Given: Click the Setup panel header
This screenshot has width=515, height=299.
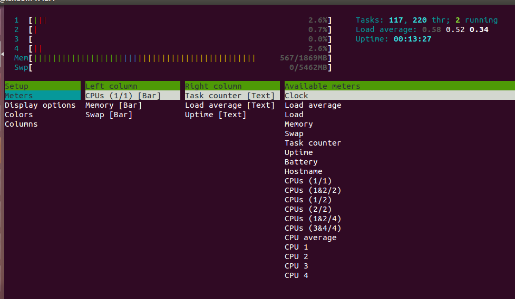Looking at the screenshot, I should 42,86.
